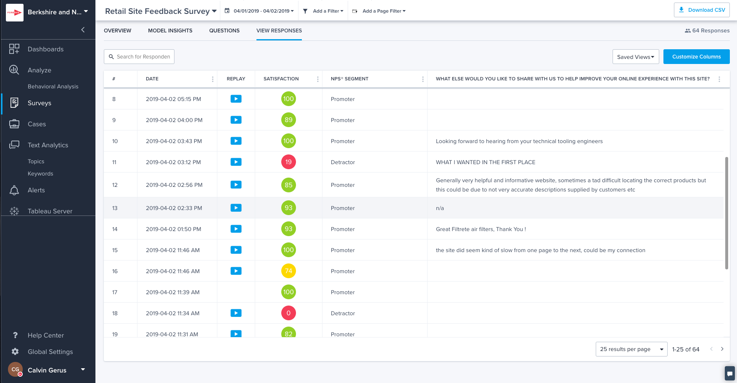The height and width of the screenshot is (383, 737).
Task: Play the replay for response 16
Action: click(x=236, y=271)
